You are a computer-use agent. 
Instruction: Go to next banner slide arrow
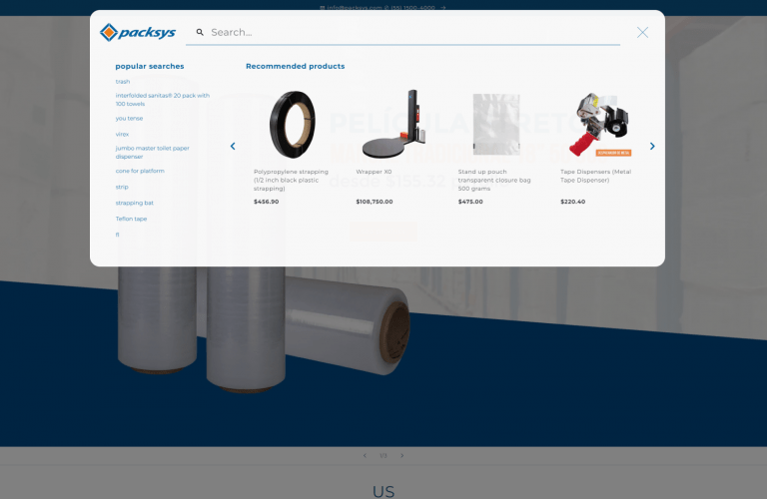coord(402,455)
